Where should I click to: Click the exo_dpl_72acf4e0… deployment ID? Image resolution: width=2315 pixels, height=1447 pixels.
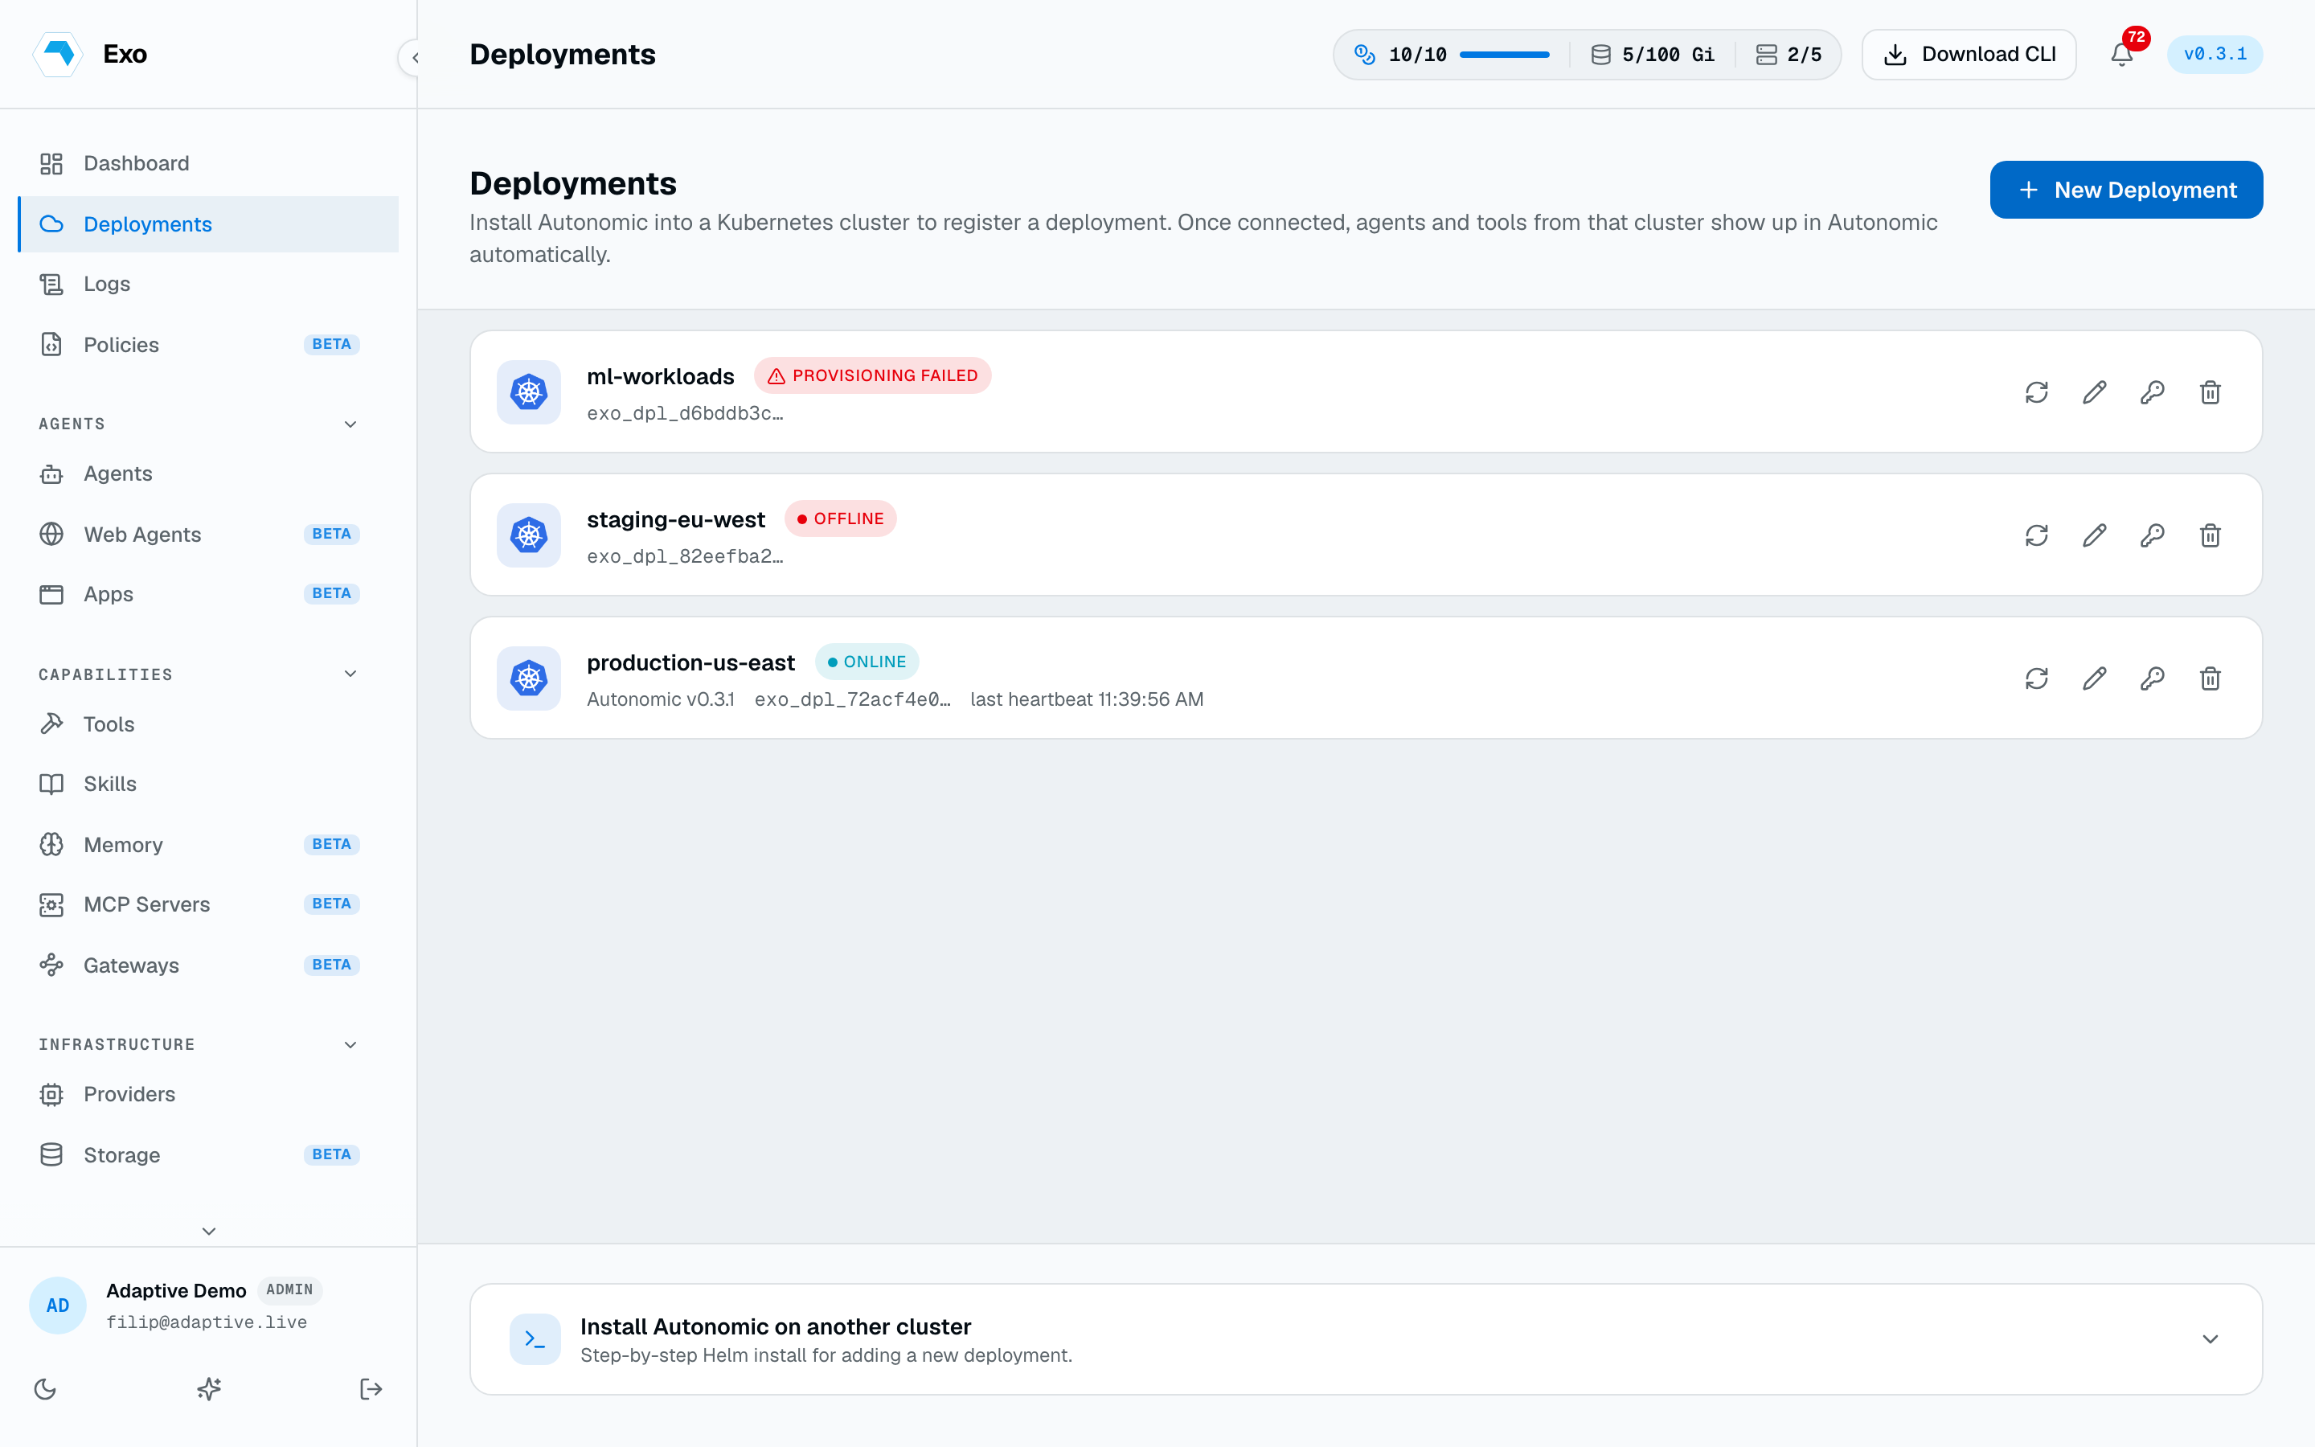tap(852, 699)
